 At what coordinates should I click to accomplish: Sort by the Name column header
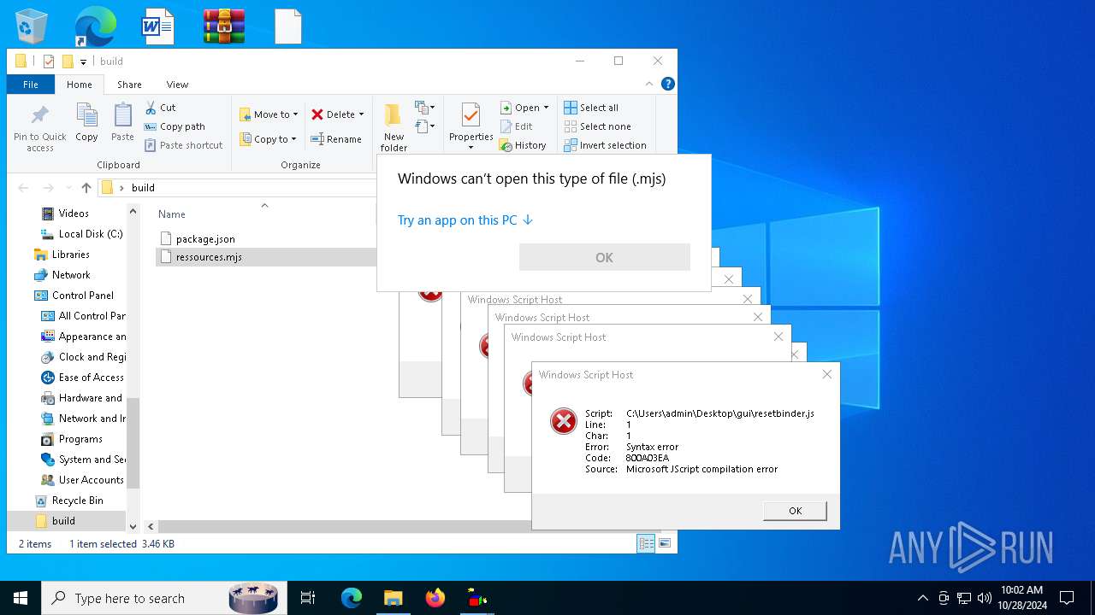[x=171, y=214]
